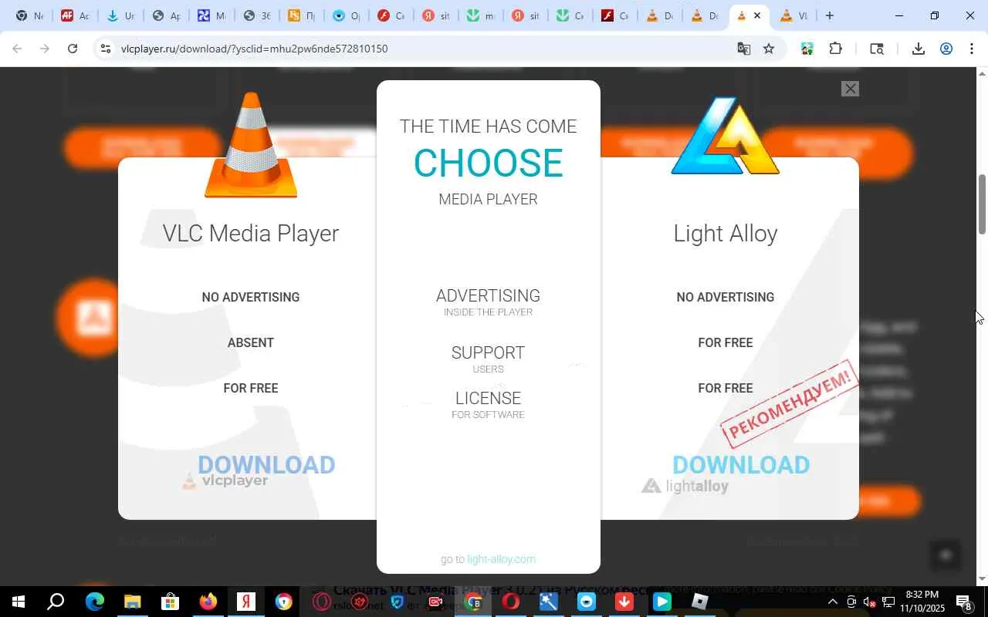The width and height of the screenshot is (988, 617).
Task: Switch to the 'Ur' tab with download arrow
Action: [120, 15]
